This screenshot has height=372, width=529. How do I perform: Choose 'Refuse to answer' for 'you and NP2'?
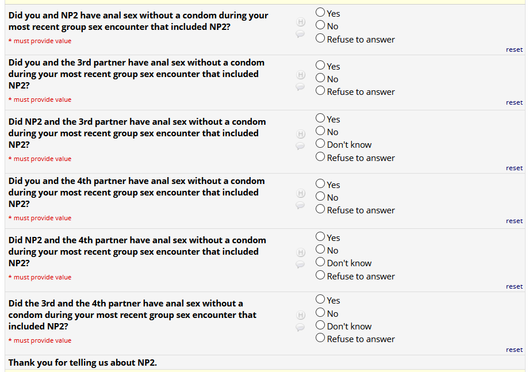tap(320, 39)
